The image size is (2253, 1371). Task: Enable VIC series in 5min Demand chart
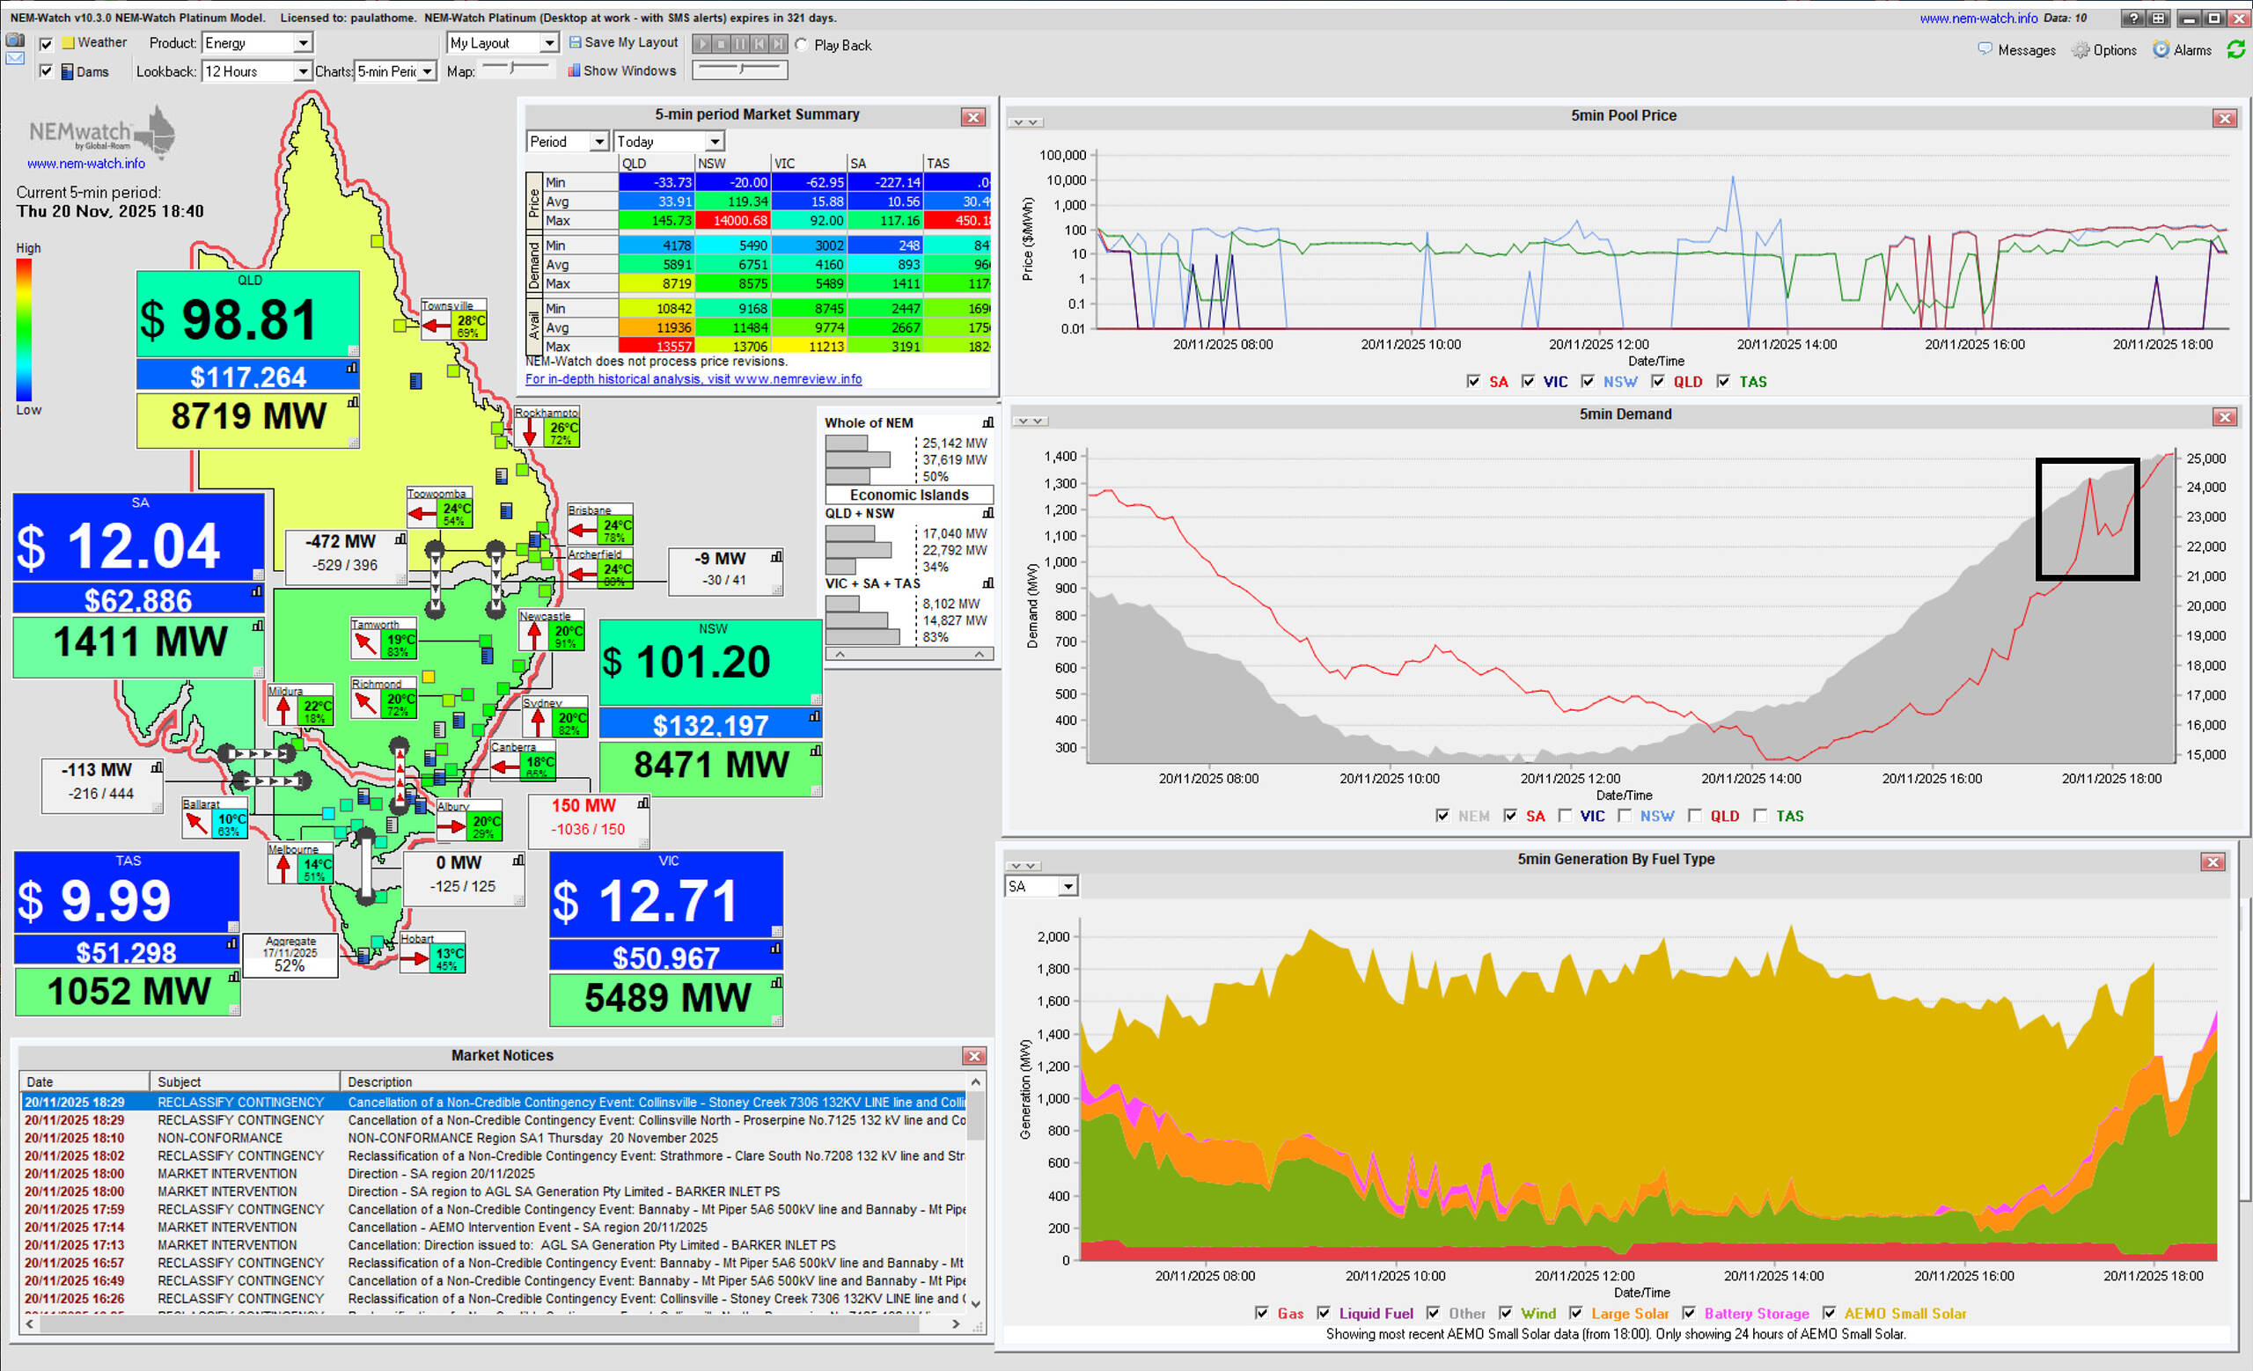pyautogui.click(x=1566, y=817)
